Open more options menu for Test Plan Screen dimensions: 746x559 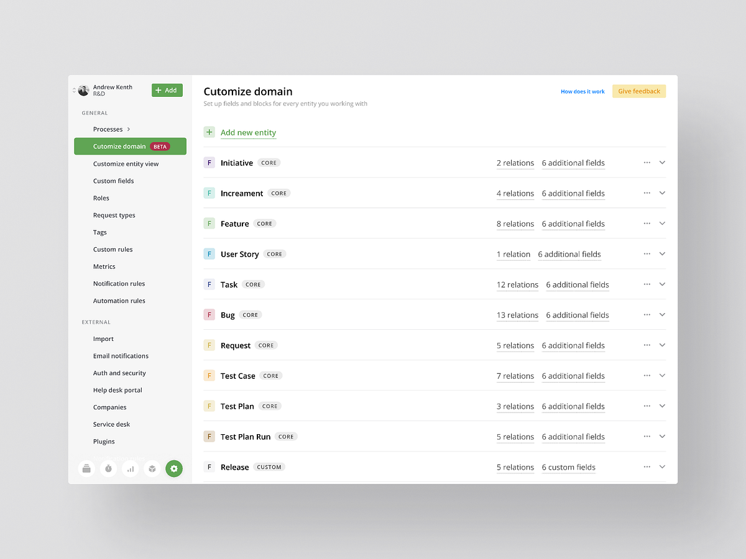pyautogui.click(x=647, y=406)
